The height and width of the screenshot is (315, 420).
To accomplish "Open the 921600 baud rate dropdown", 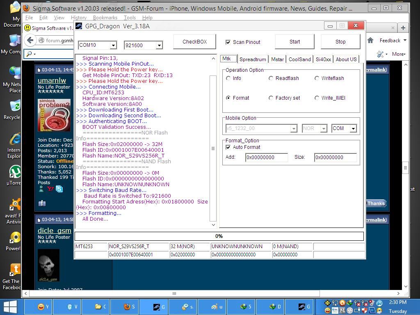I will pyautogui.click(x=159, y=45).
